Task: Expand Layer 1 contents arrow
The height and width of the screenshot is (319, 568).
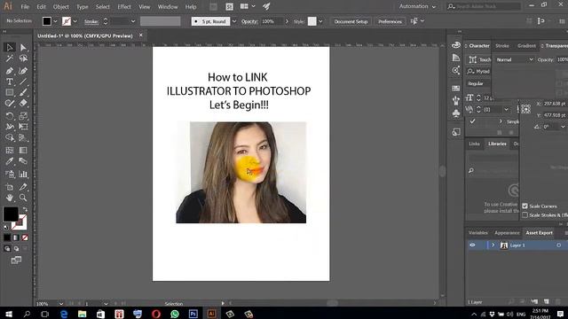Action: coord(493,245)
